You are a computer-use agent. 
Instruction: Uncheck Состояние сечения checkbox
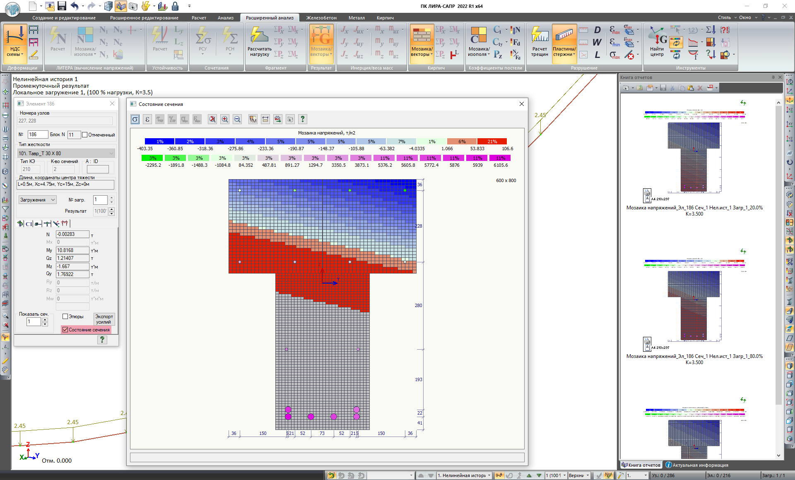coord(65,330)
